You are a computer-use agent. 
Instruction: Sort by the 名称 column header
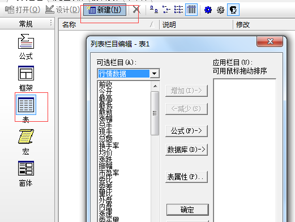coord(109,24)
